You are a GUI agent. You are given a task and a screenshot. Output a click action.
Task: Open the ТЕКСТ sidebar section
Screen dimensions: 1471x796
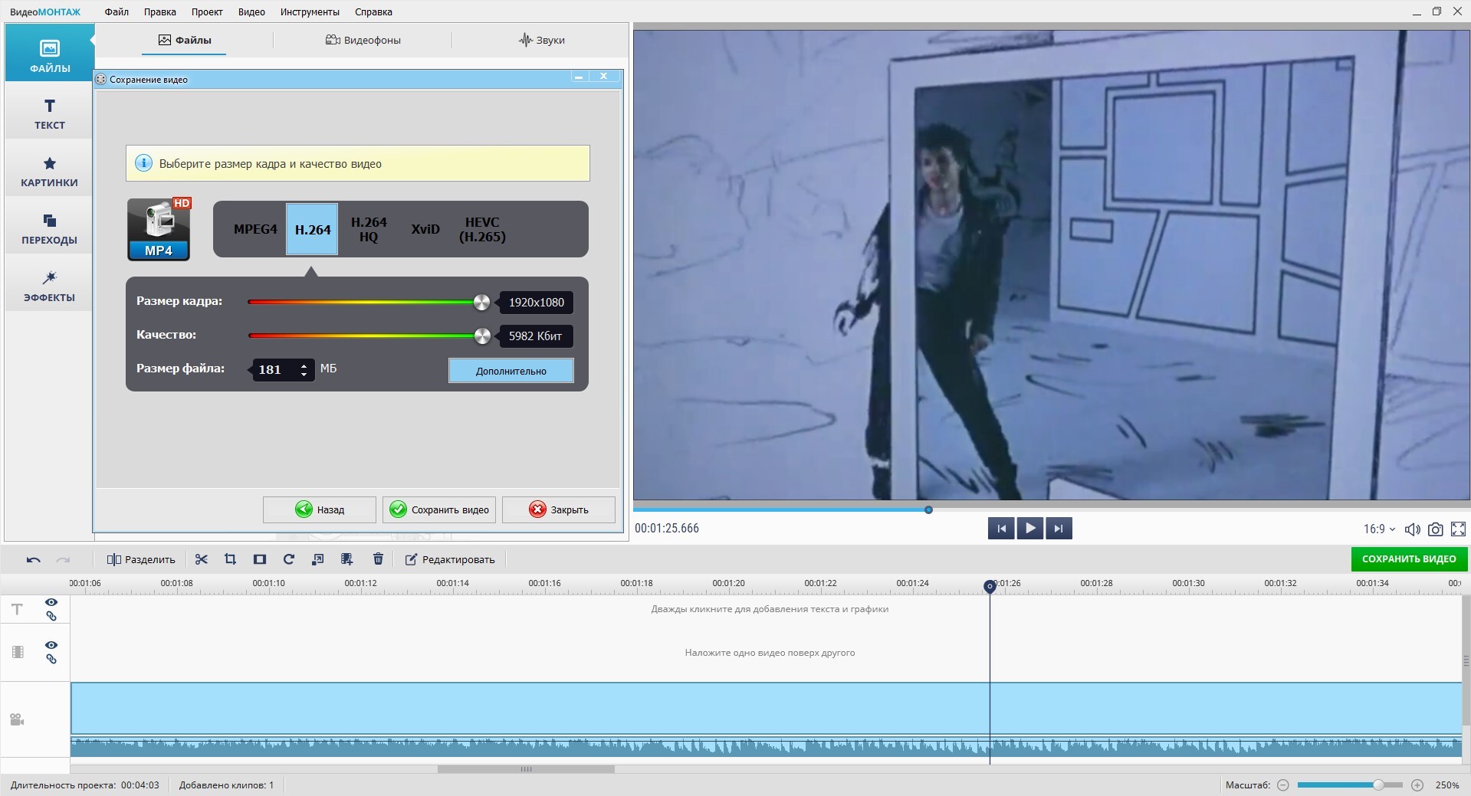[x=50, y=113]
